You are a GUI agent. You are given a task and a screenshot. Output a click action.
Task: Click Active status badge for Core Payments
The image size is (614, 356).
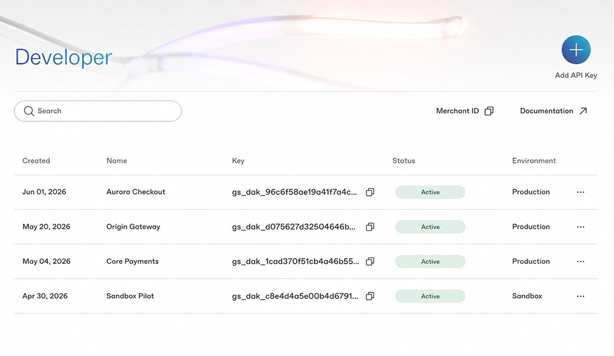click(x=430, y=261)
